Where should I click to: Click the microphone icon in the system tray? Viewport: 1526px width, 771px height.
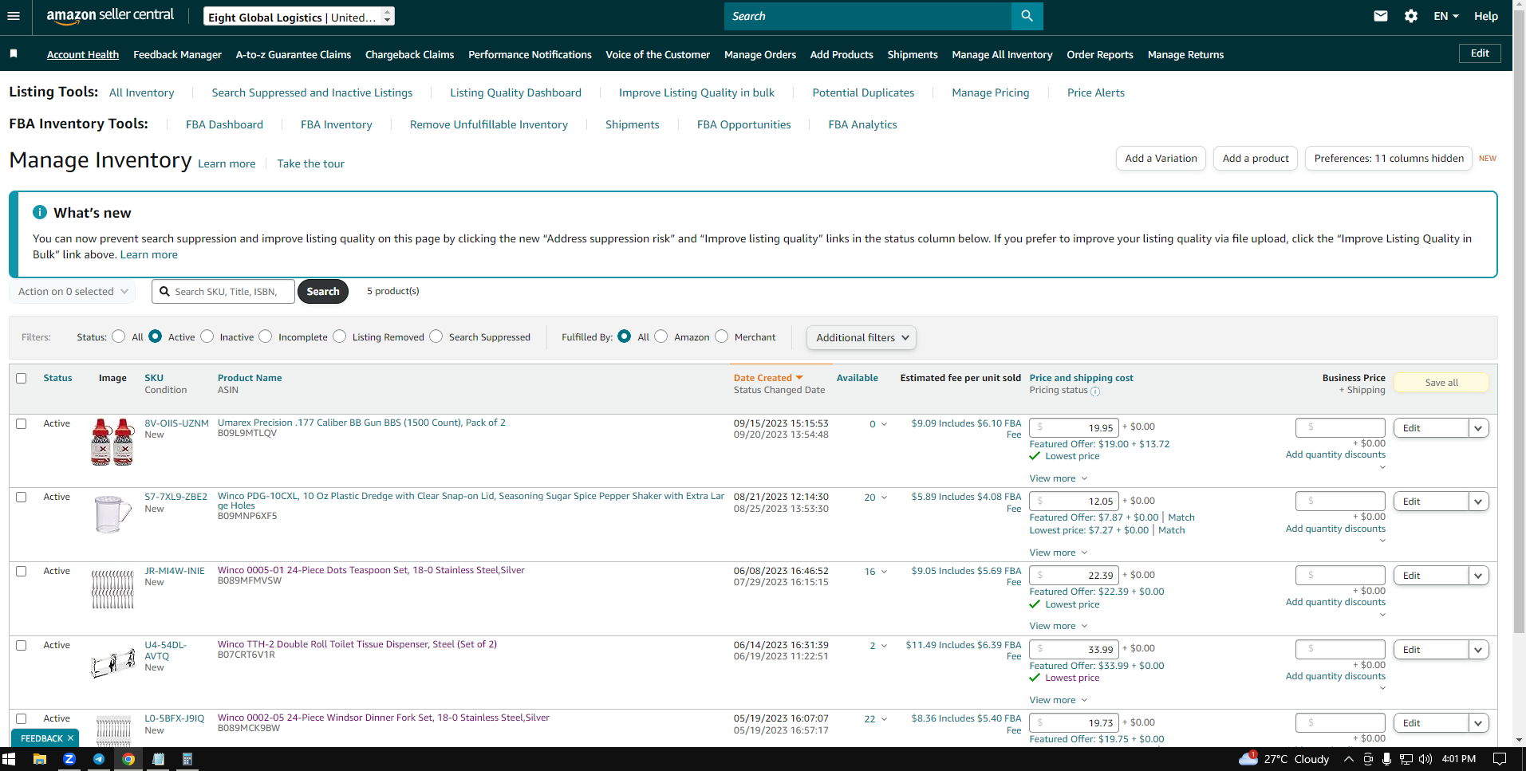[x=1387, y=759]
